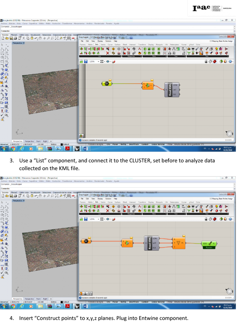The image size is (245, 323).
Task: Click the Front viewport tab in the lower Rhino window
Action: point(38,298)
